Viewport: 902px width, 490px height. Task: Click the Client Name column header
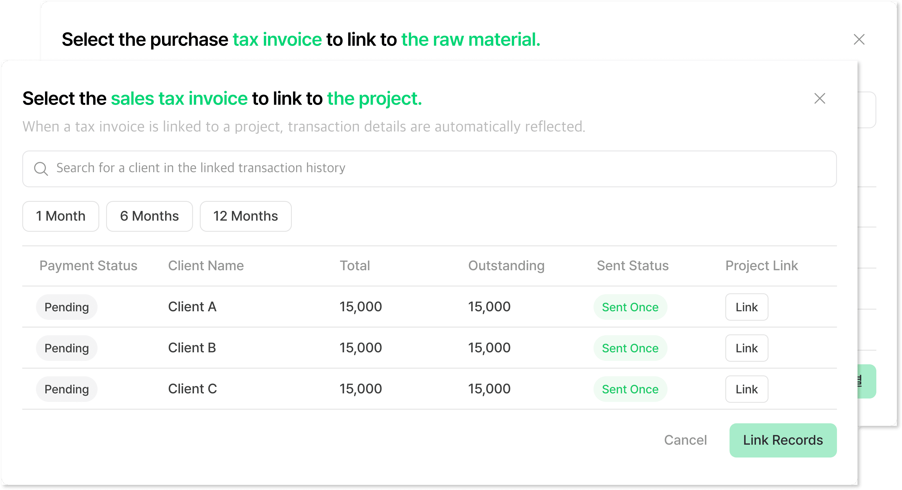click(x=206, y=266)
